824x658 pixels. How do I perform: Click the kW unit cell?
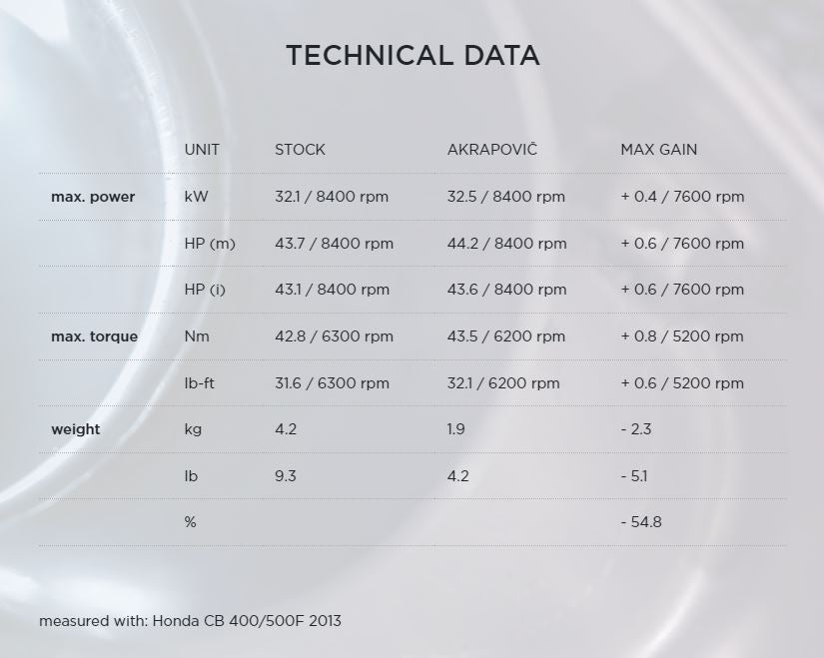(197, 197)
